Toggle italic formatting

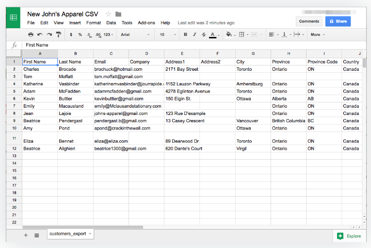pos(194,34)
